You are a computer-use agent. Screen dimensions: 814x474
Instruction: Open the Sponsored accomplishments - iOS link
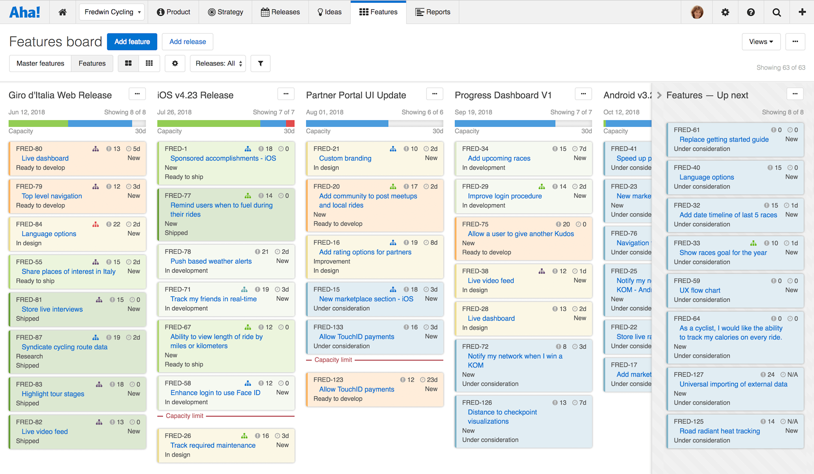pyautogui.click(x=223, y=158)
